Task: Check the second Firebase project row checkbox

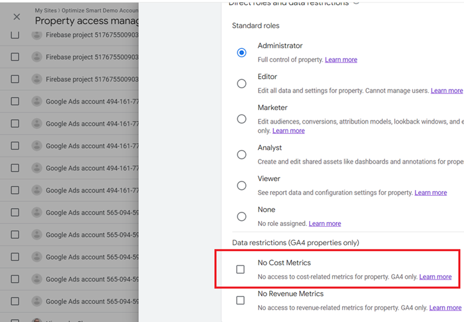Action: pos(15,57)
